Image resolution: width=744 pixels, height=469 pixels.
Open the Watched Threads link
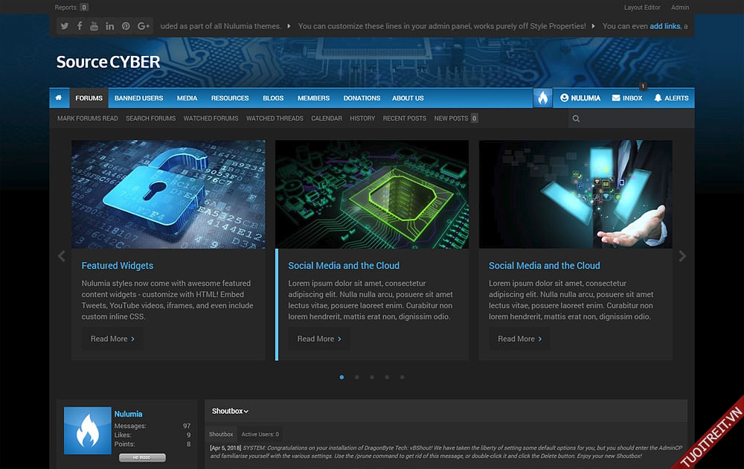coord(275,118)
